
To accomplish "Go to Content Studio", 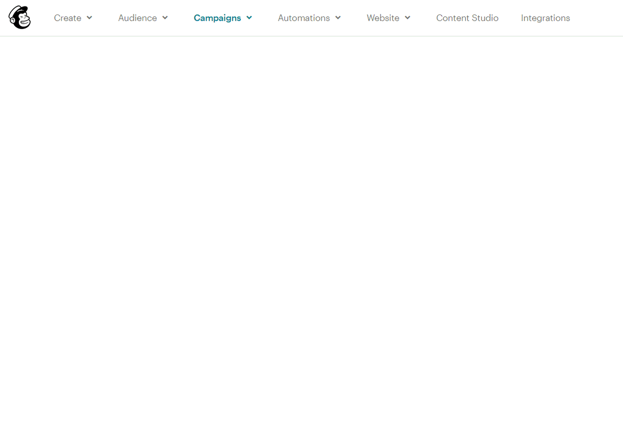I will coord(467,18).
